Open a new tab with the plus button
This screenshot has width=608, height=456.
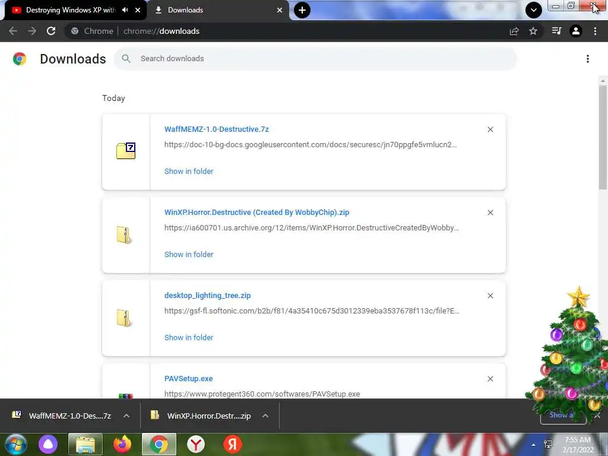[x=302, y=10]
